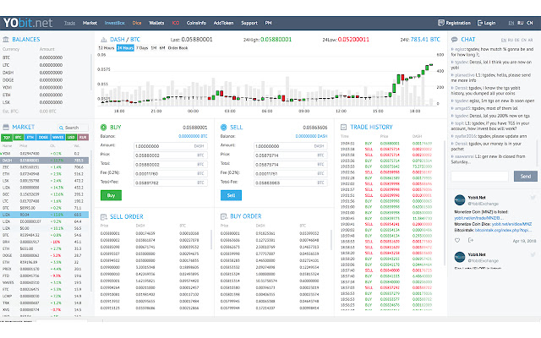This screenshot has height=338, width=541.
Task: Select the 1M chart range
Action: tap(154, 48)
